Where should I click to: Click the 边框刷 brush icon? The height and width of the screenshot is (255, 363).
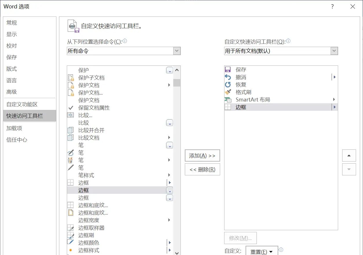(71, 235)
